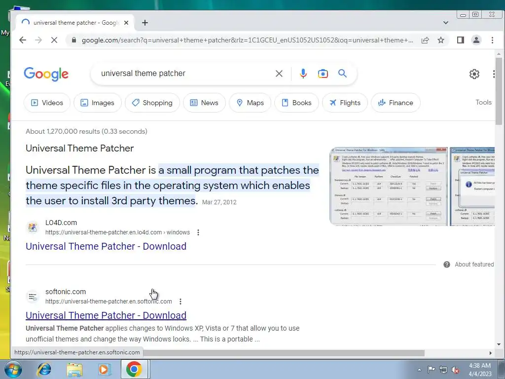This screenshot has height=379, width=505.
Task: Start voice search with microphone
Action: [x=303, y=74]
